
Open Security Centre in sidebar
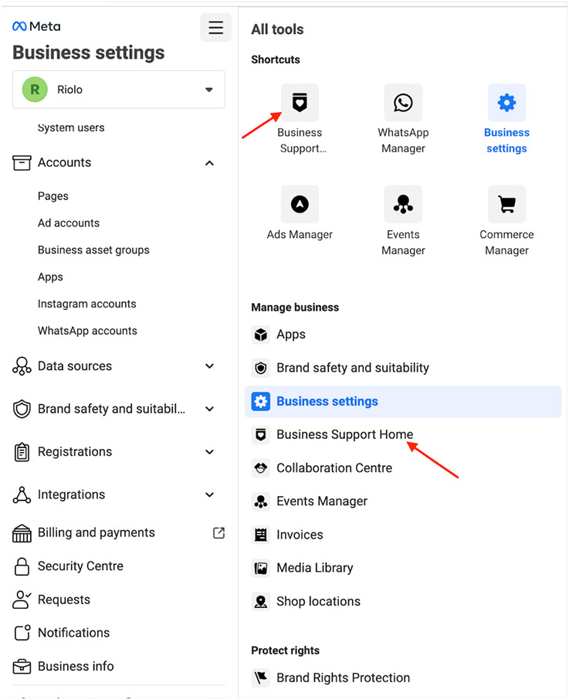[80, 566]
